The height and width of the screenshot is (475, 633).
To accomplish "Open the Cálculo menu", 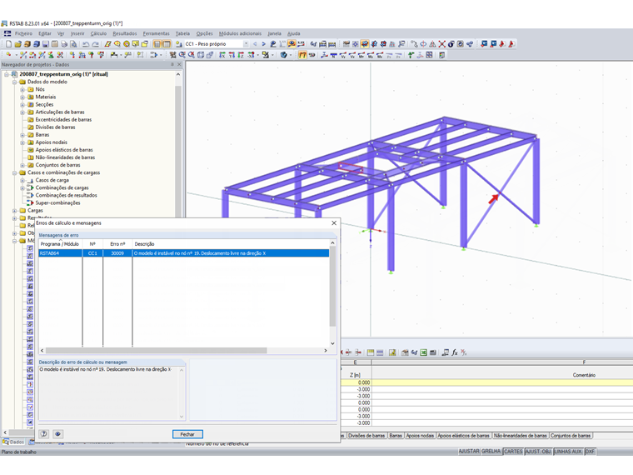I will [x=98, y=33].
